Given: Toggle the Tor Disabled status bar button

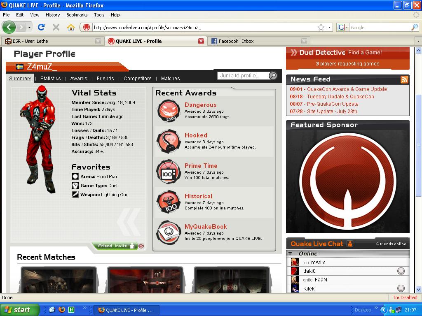Looking at the screenshot, I should (x=405, y=297).
